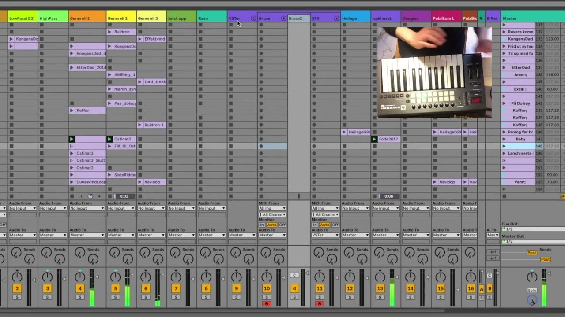Launch the AMENny_1 clip
Screen dimensions: 565x317
(x=110, y=75)
